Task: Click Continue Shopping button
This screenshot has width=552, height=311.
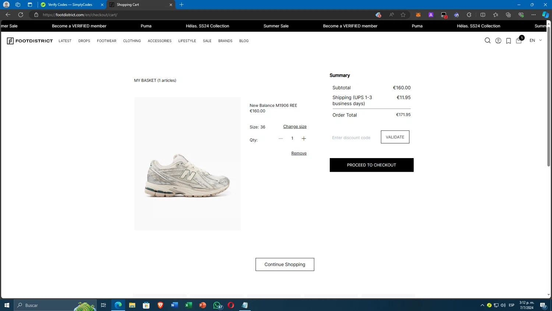Action: pyautogui.click(x=285, y=265)
